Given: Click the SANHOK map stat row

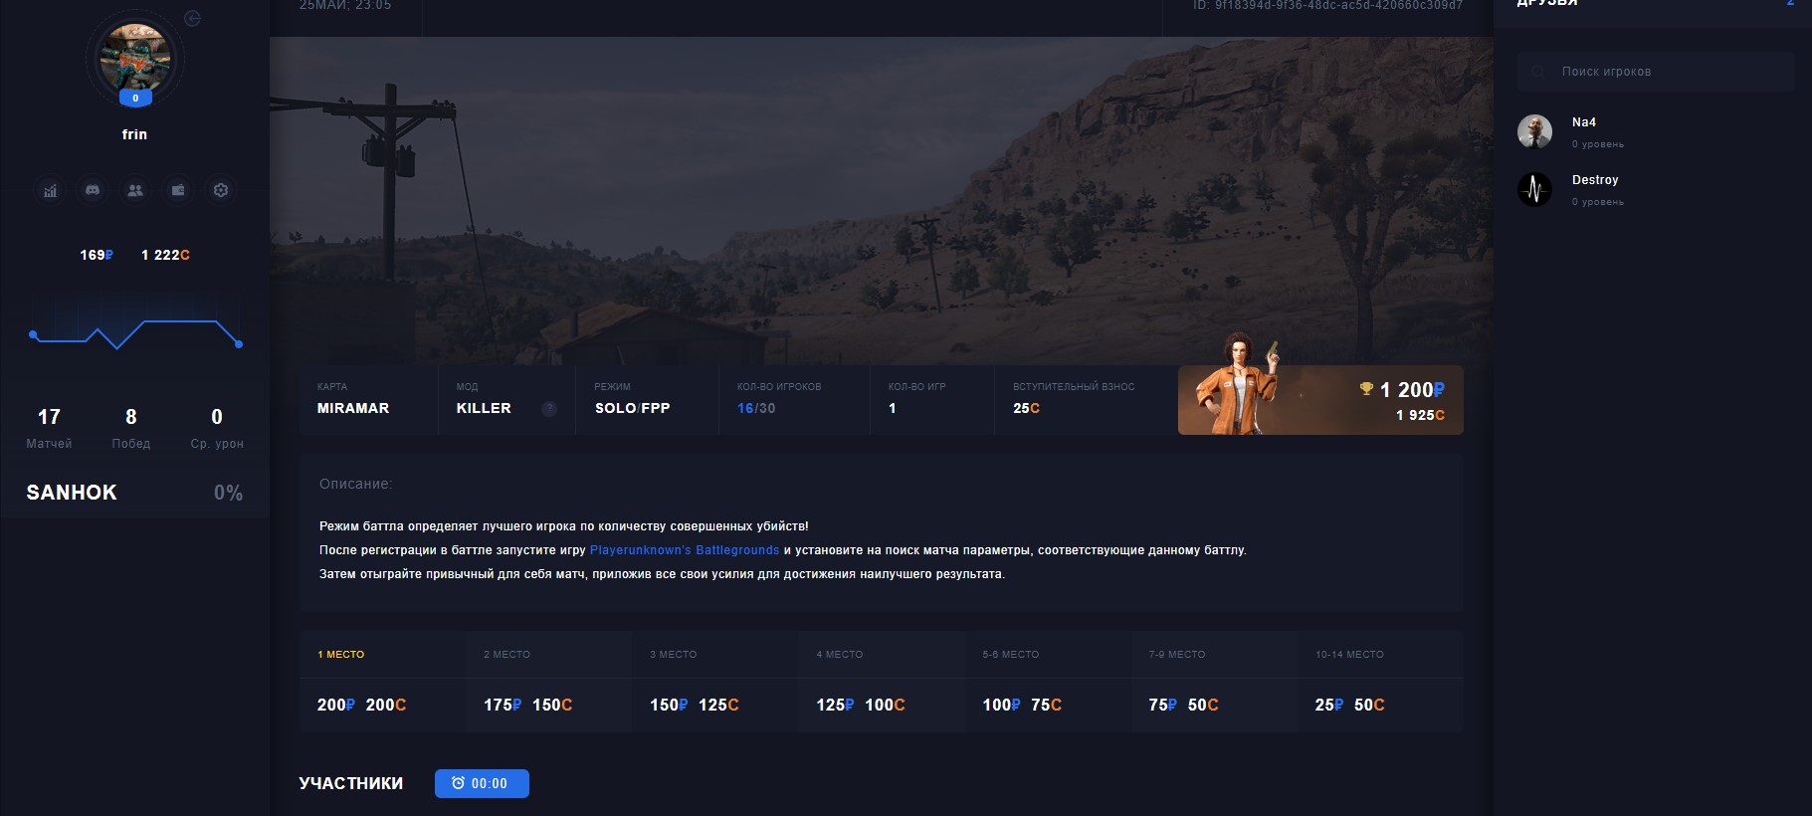Looking at the screenshot, I should [134, 493].
